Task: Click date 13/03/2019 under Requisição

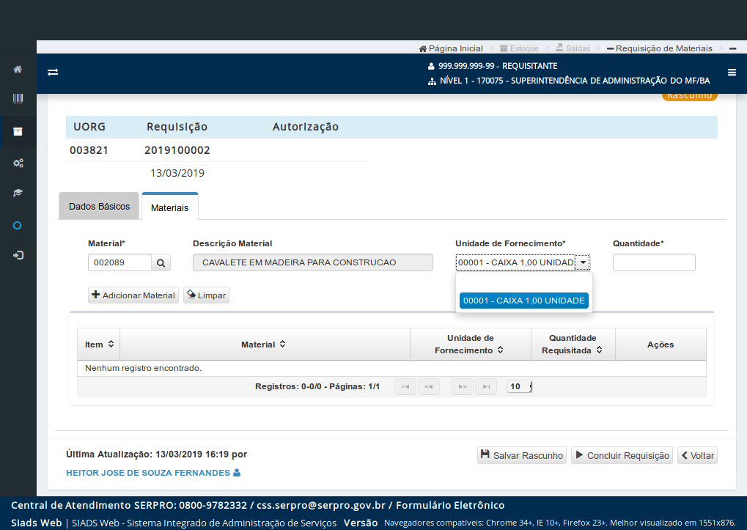Action: [177, 173]
